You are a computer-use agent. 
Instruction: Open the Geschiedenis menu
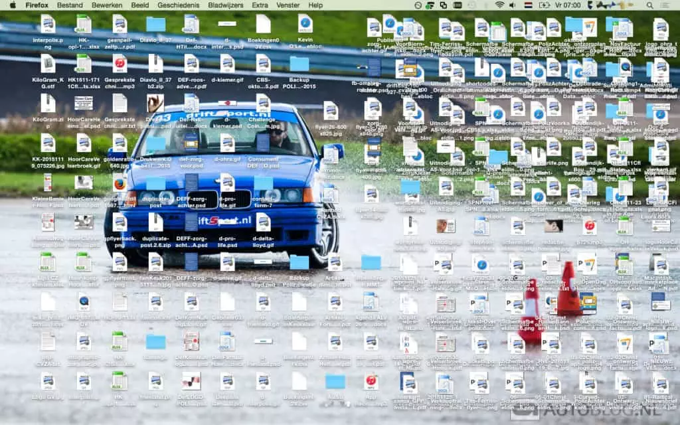pos(178,5)
